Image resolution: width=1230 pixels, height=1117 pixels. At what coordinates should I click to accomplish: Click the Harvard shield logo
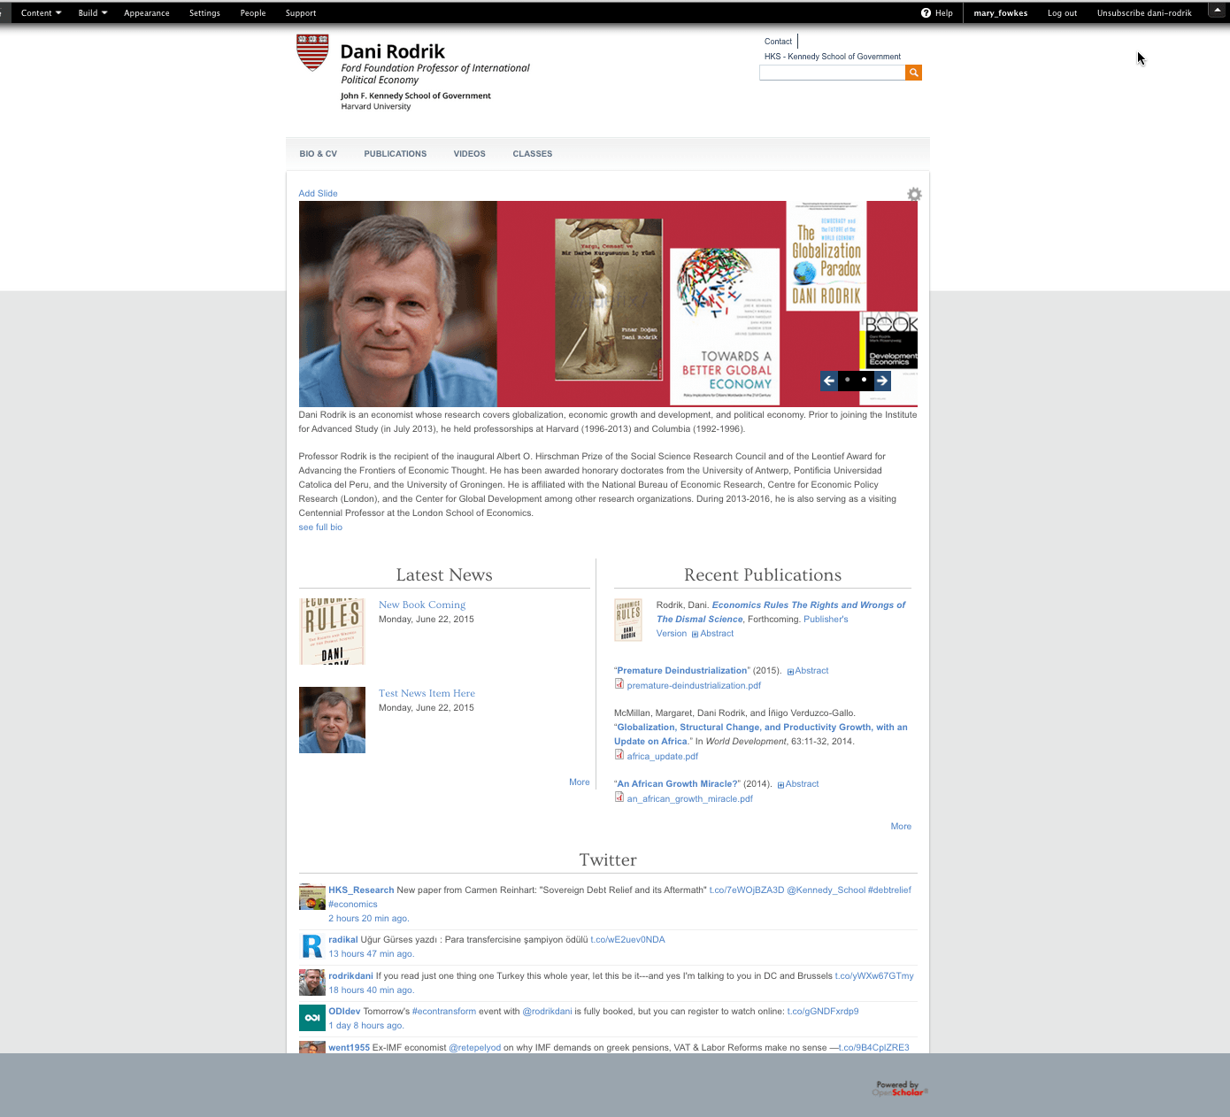pyautogui.click(x=312, y=52)
